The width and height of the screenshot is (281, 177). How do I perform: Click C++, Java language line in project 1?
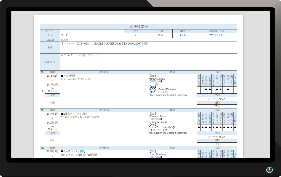[x=154, y=84]
